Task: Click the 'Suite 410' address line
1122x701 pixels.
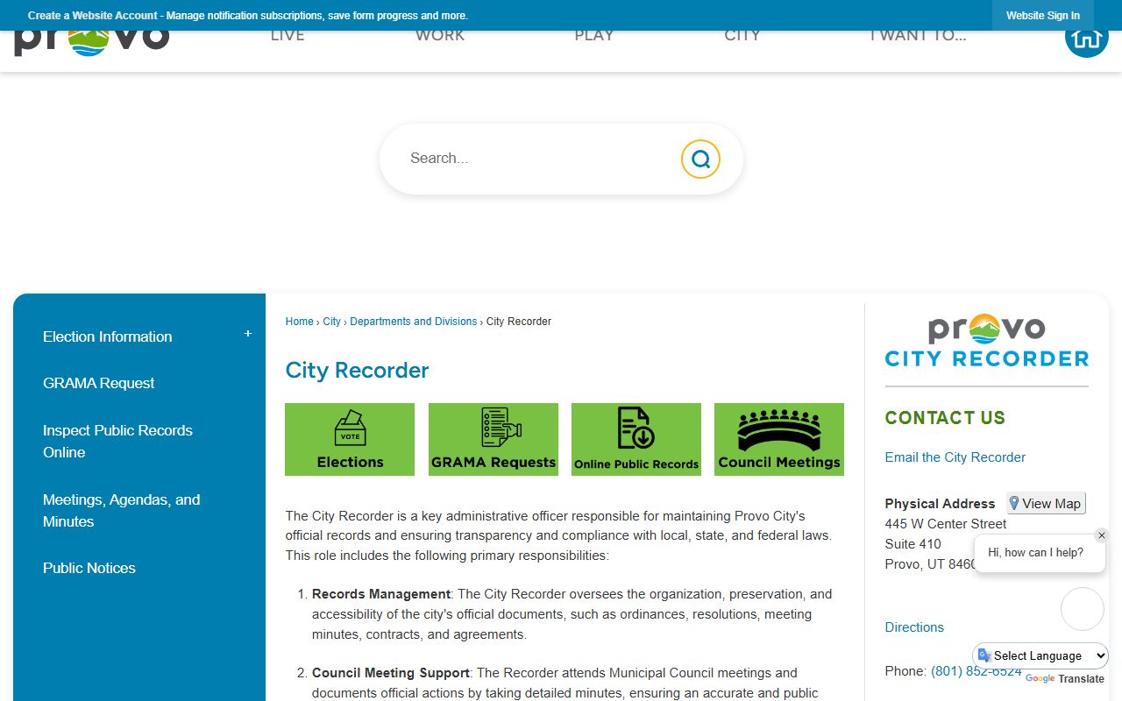Action: pos(913,544)
